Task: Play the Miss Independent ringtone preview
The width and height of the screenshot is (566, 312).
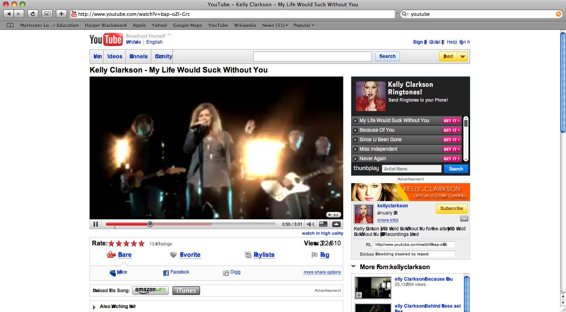Action: click(x=356, y=149)
